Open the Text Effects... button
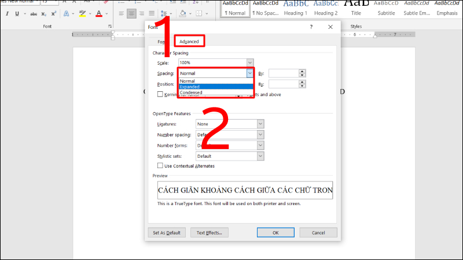Image resolution: width=463 pixels, height=260 pixels. 209,233
